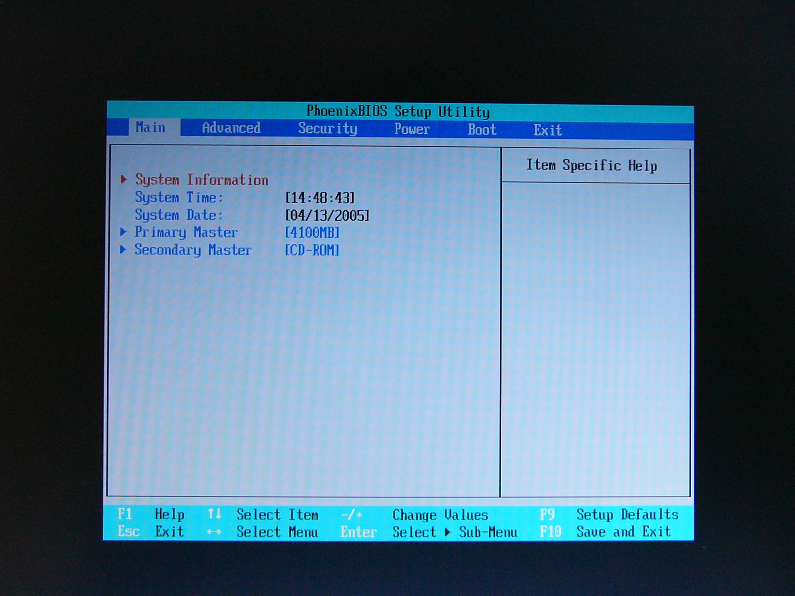The image size is (795, 596).
Task: Click the up/down arrows Select Item icon
Action: tap(214, 514)
